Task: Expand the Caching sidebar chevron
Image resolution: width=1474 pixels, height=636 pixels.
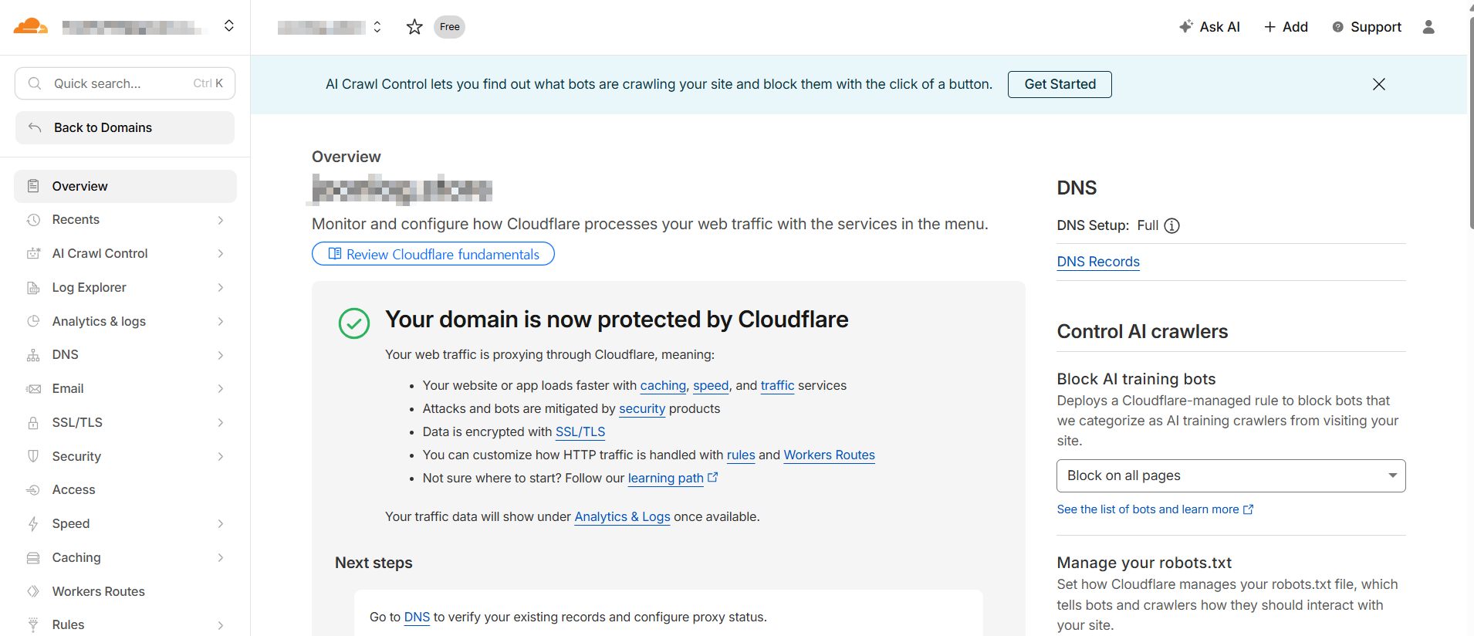Action: (x=221, y=557)
